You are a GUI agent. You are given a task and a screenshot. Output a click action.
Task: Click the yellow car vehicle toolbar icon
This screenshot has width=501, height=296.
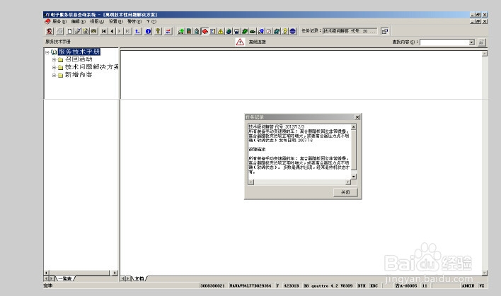[x=93, y=31]
